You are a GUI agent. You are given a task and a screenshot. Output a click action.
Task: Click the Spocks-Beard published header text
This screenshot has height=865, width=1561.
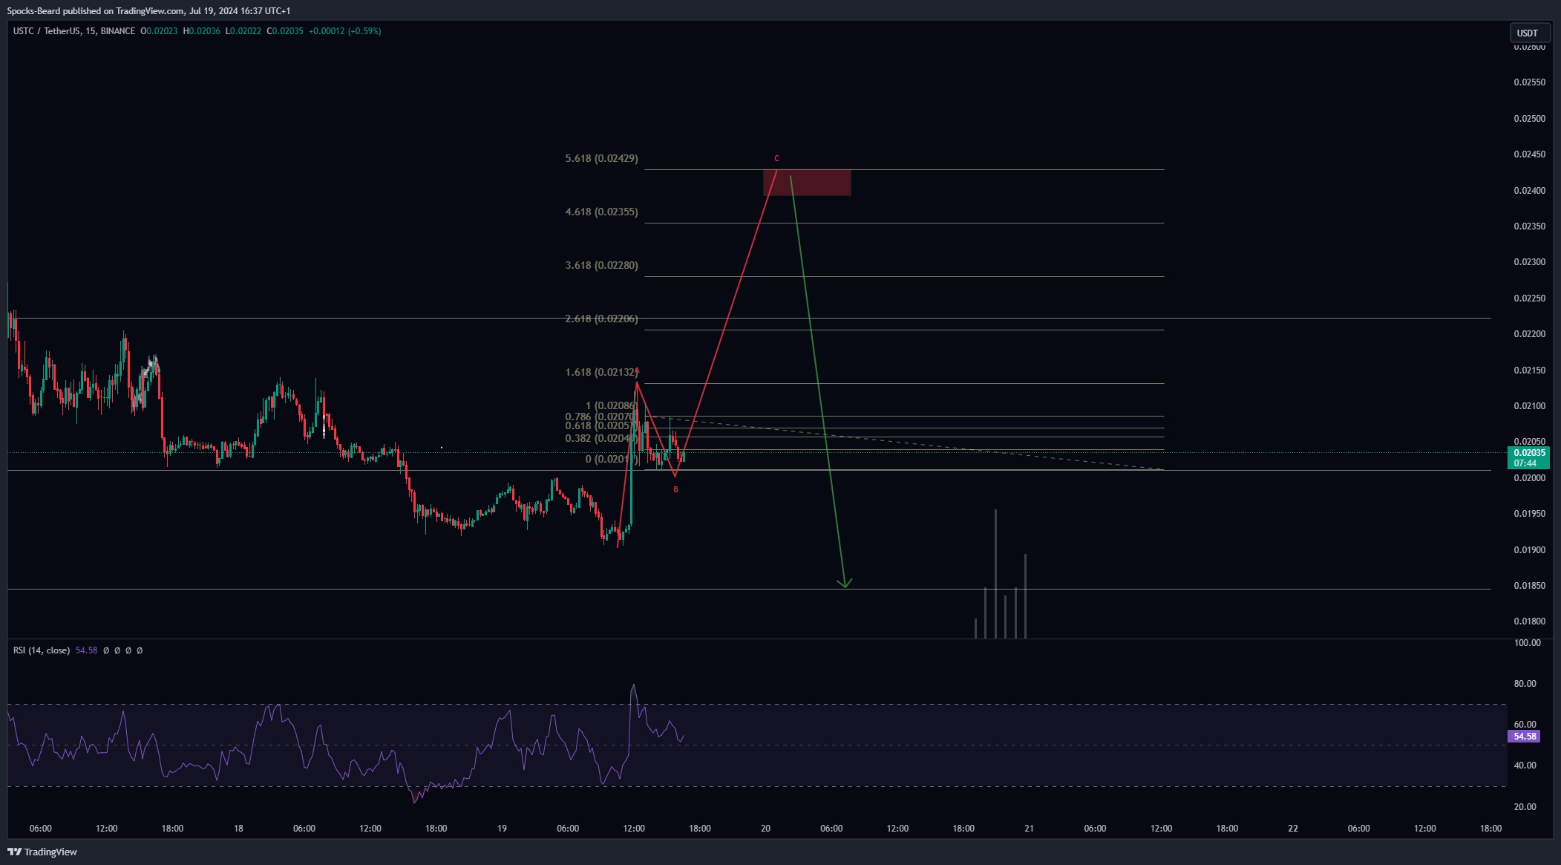(x=148, y=11)
